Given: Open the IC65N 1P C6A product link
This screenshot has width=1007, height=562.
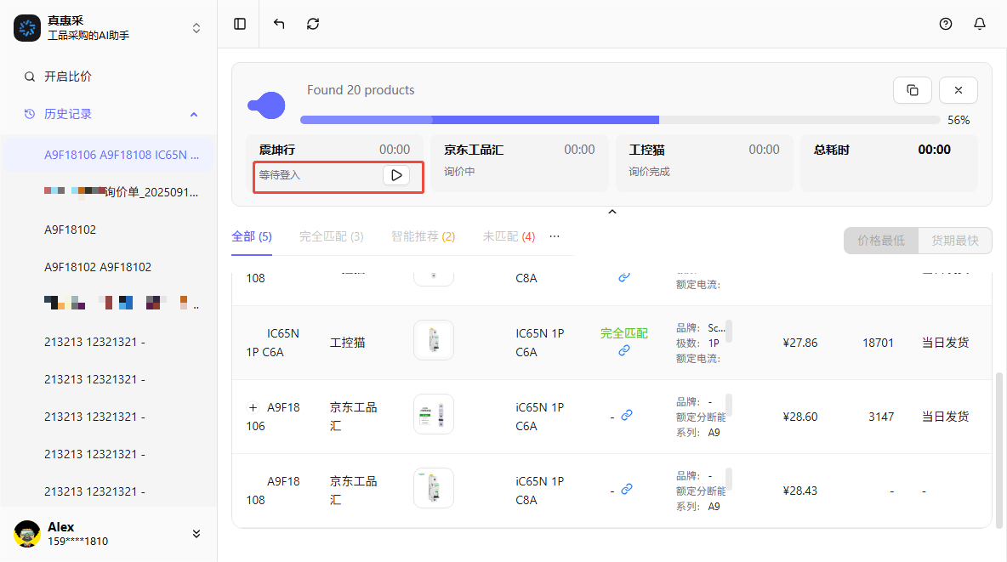Looking at the screenshot, I should pos(623,350).
